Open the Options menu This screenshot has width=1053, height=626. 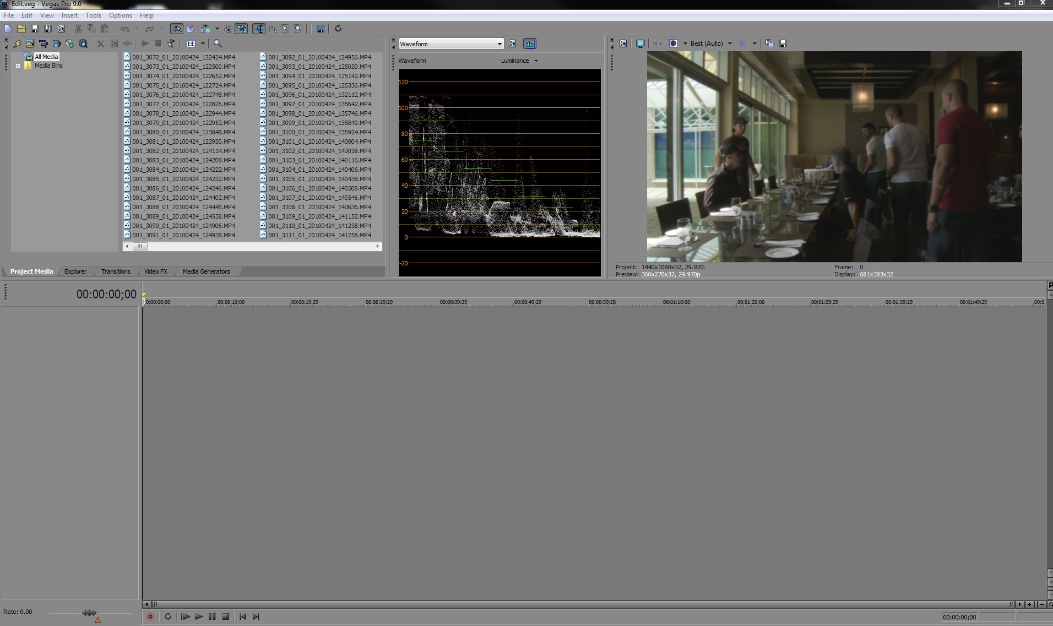tap(120, 15)
